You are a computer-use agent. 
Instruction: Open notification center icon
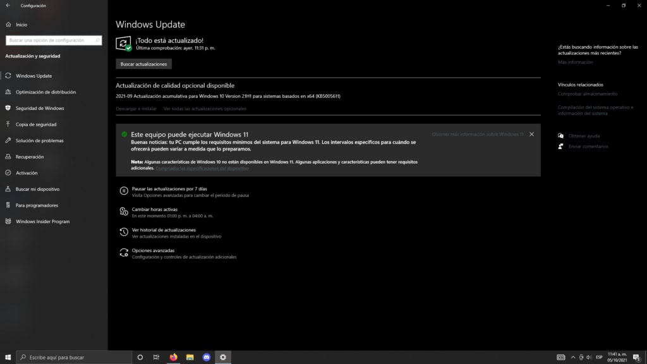(637, 358)
